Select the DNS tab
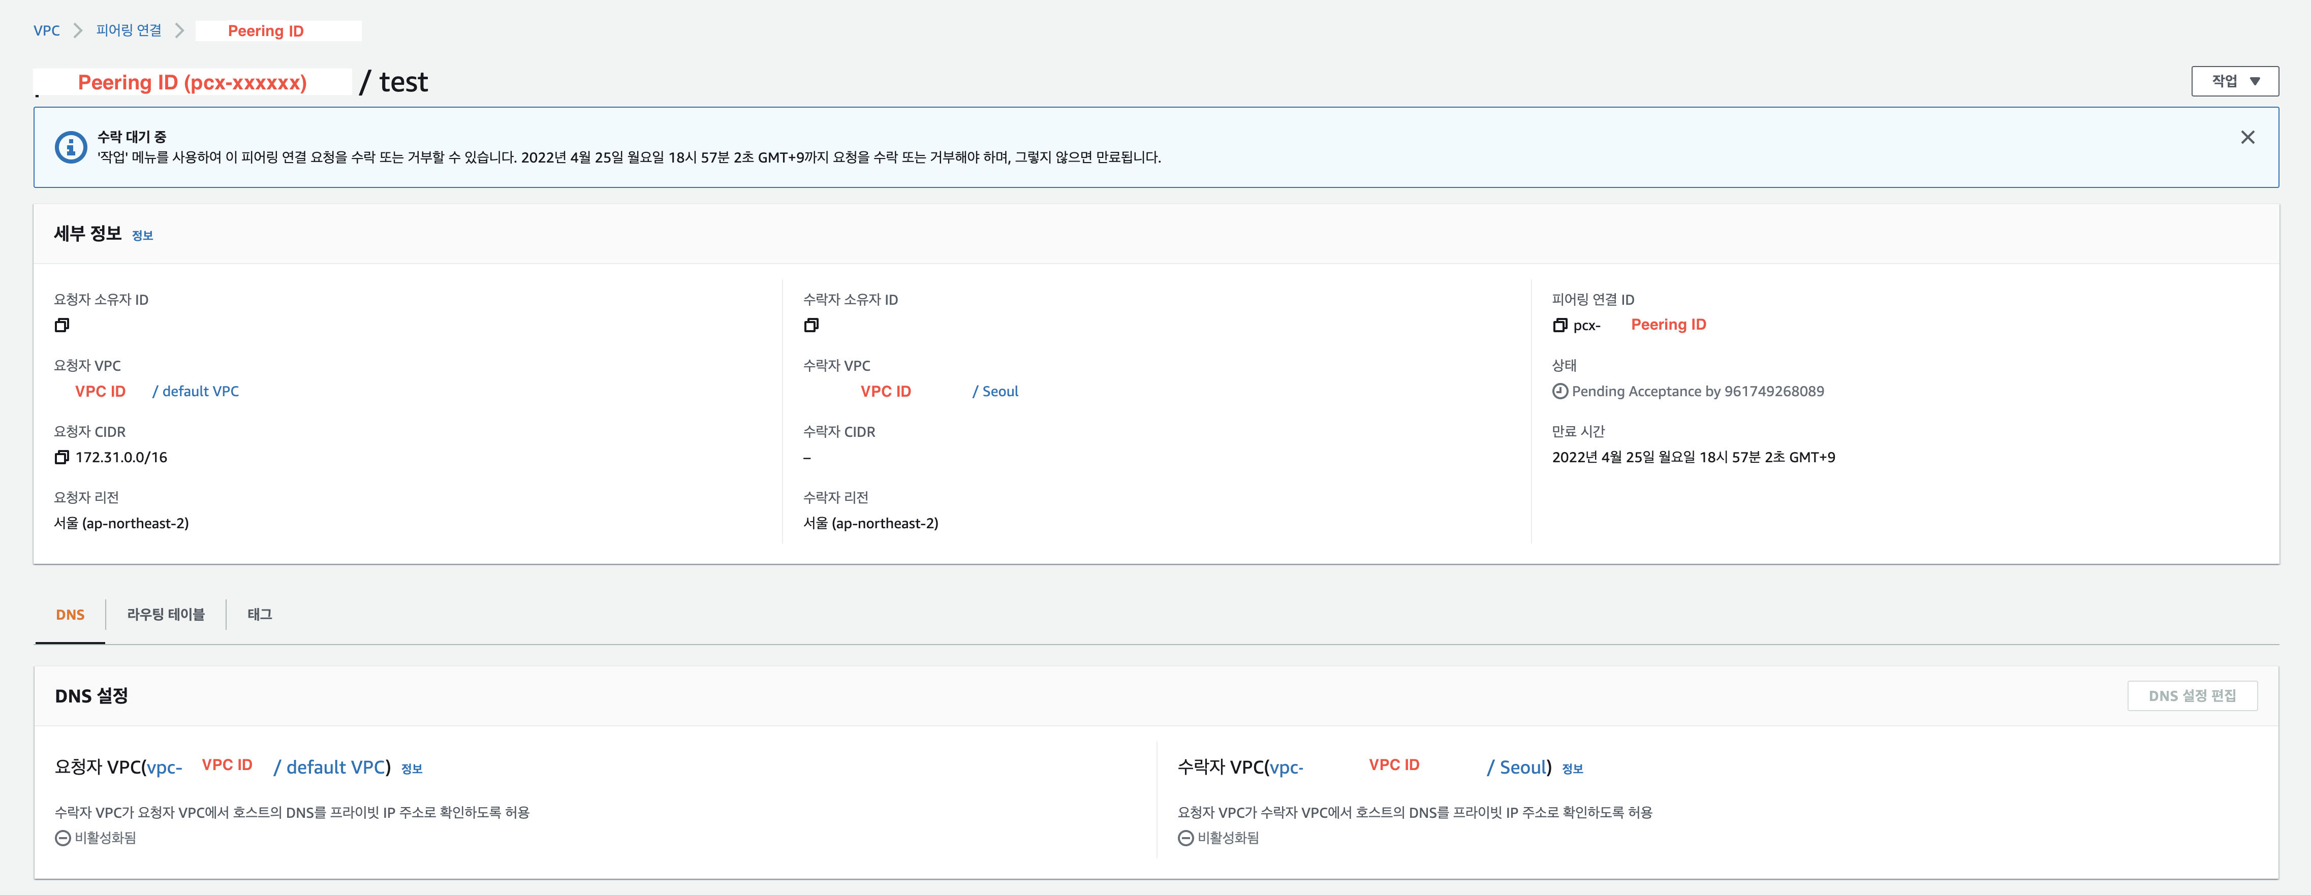Viewport: 2311px width, 895px height. 70,614
